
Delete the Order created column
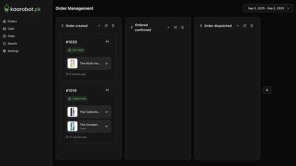113,26
